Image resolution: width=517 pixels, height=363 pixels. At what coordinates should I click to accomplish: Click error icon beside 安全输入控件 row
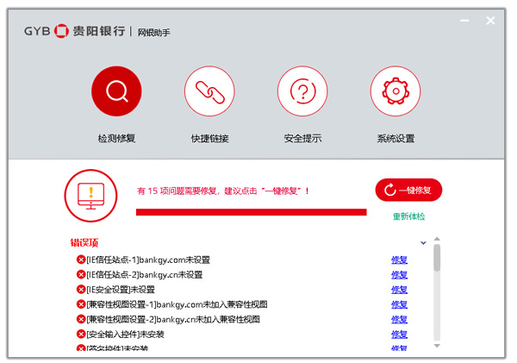point(81,334)
